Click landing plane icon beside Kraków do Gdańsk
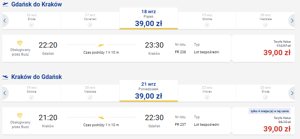Image resolution: width=300 pixels, height=139 pixels. (5, 77)
